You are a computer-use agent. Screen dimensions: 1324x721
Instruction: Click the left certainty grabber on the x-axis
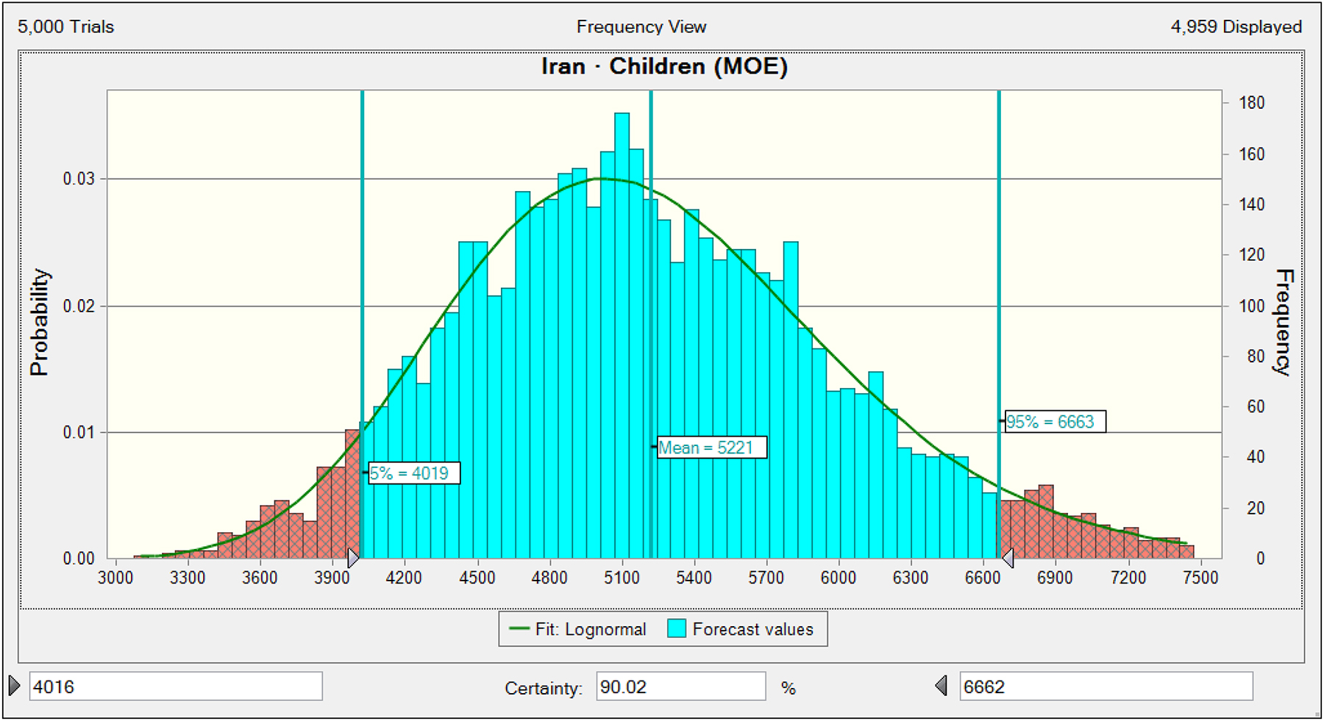(x=353, y=558)
